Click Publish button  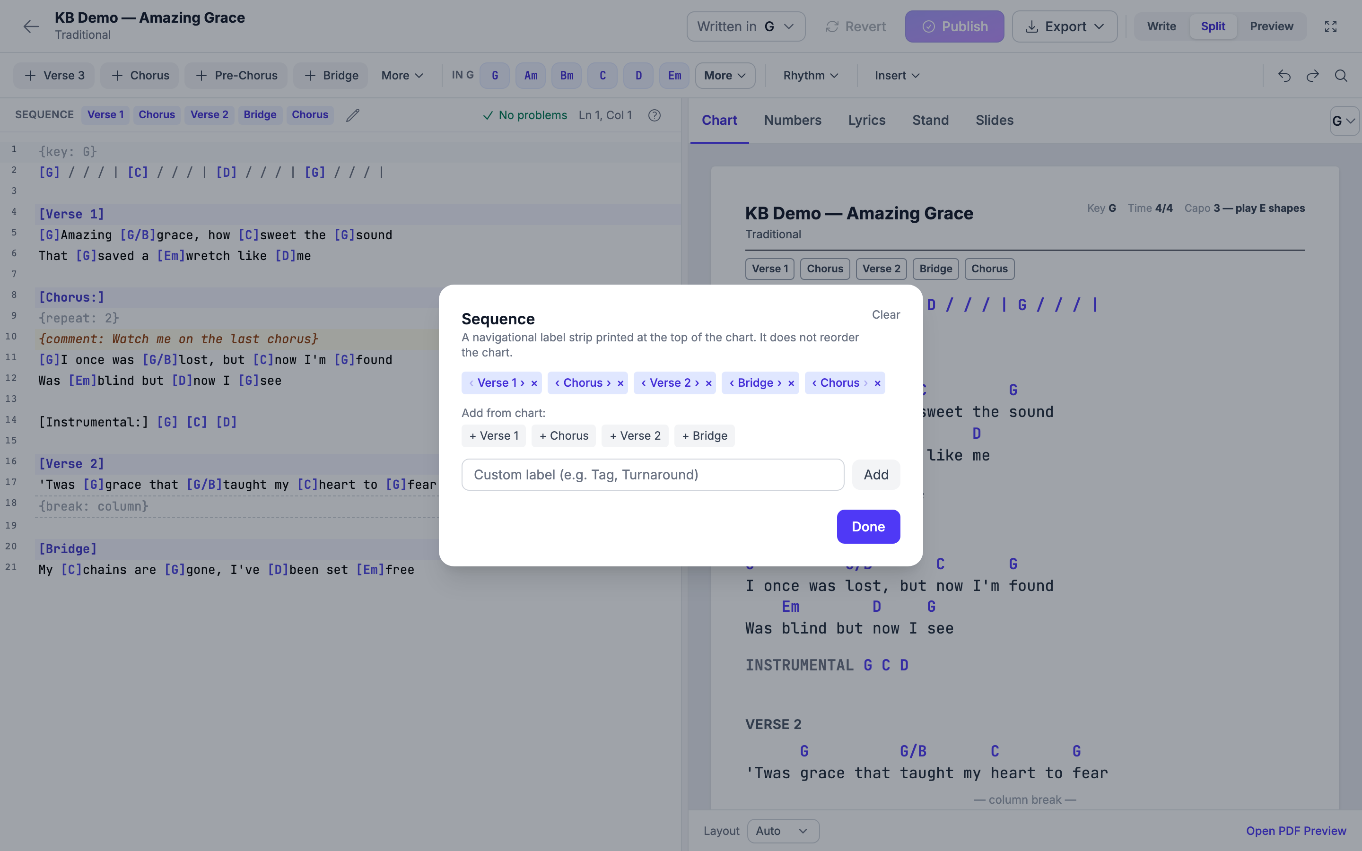pos(954,26)
